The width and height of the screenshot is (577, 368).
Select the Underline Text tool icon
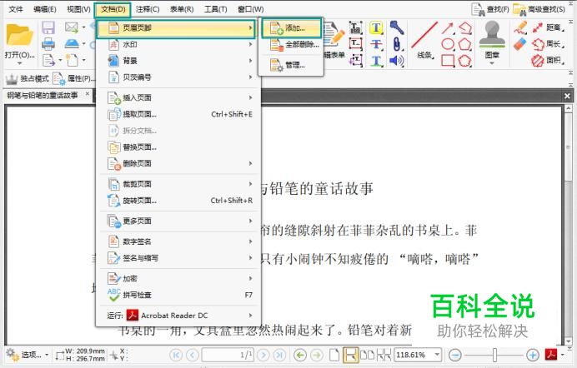[x=376, y=61]
